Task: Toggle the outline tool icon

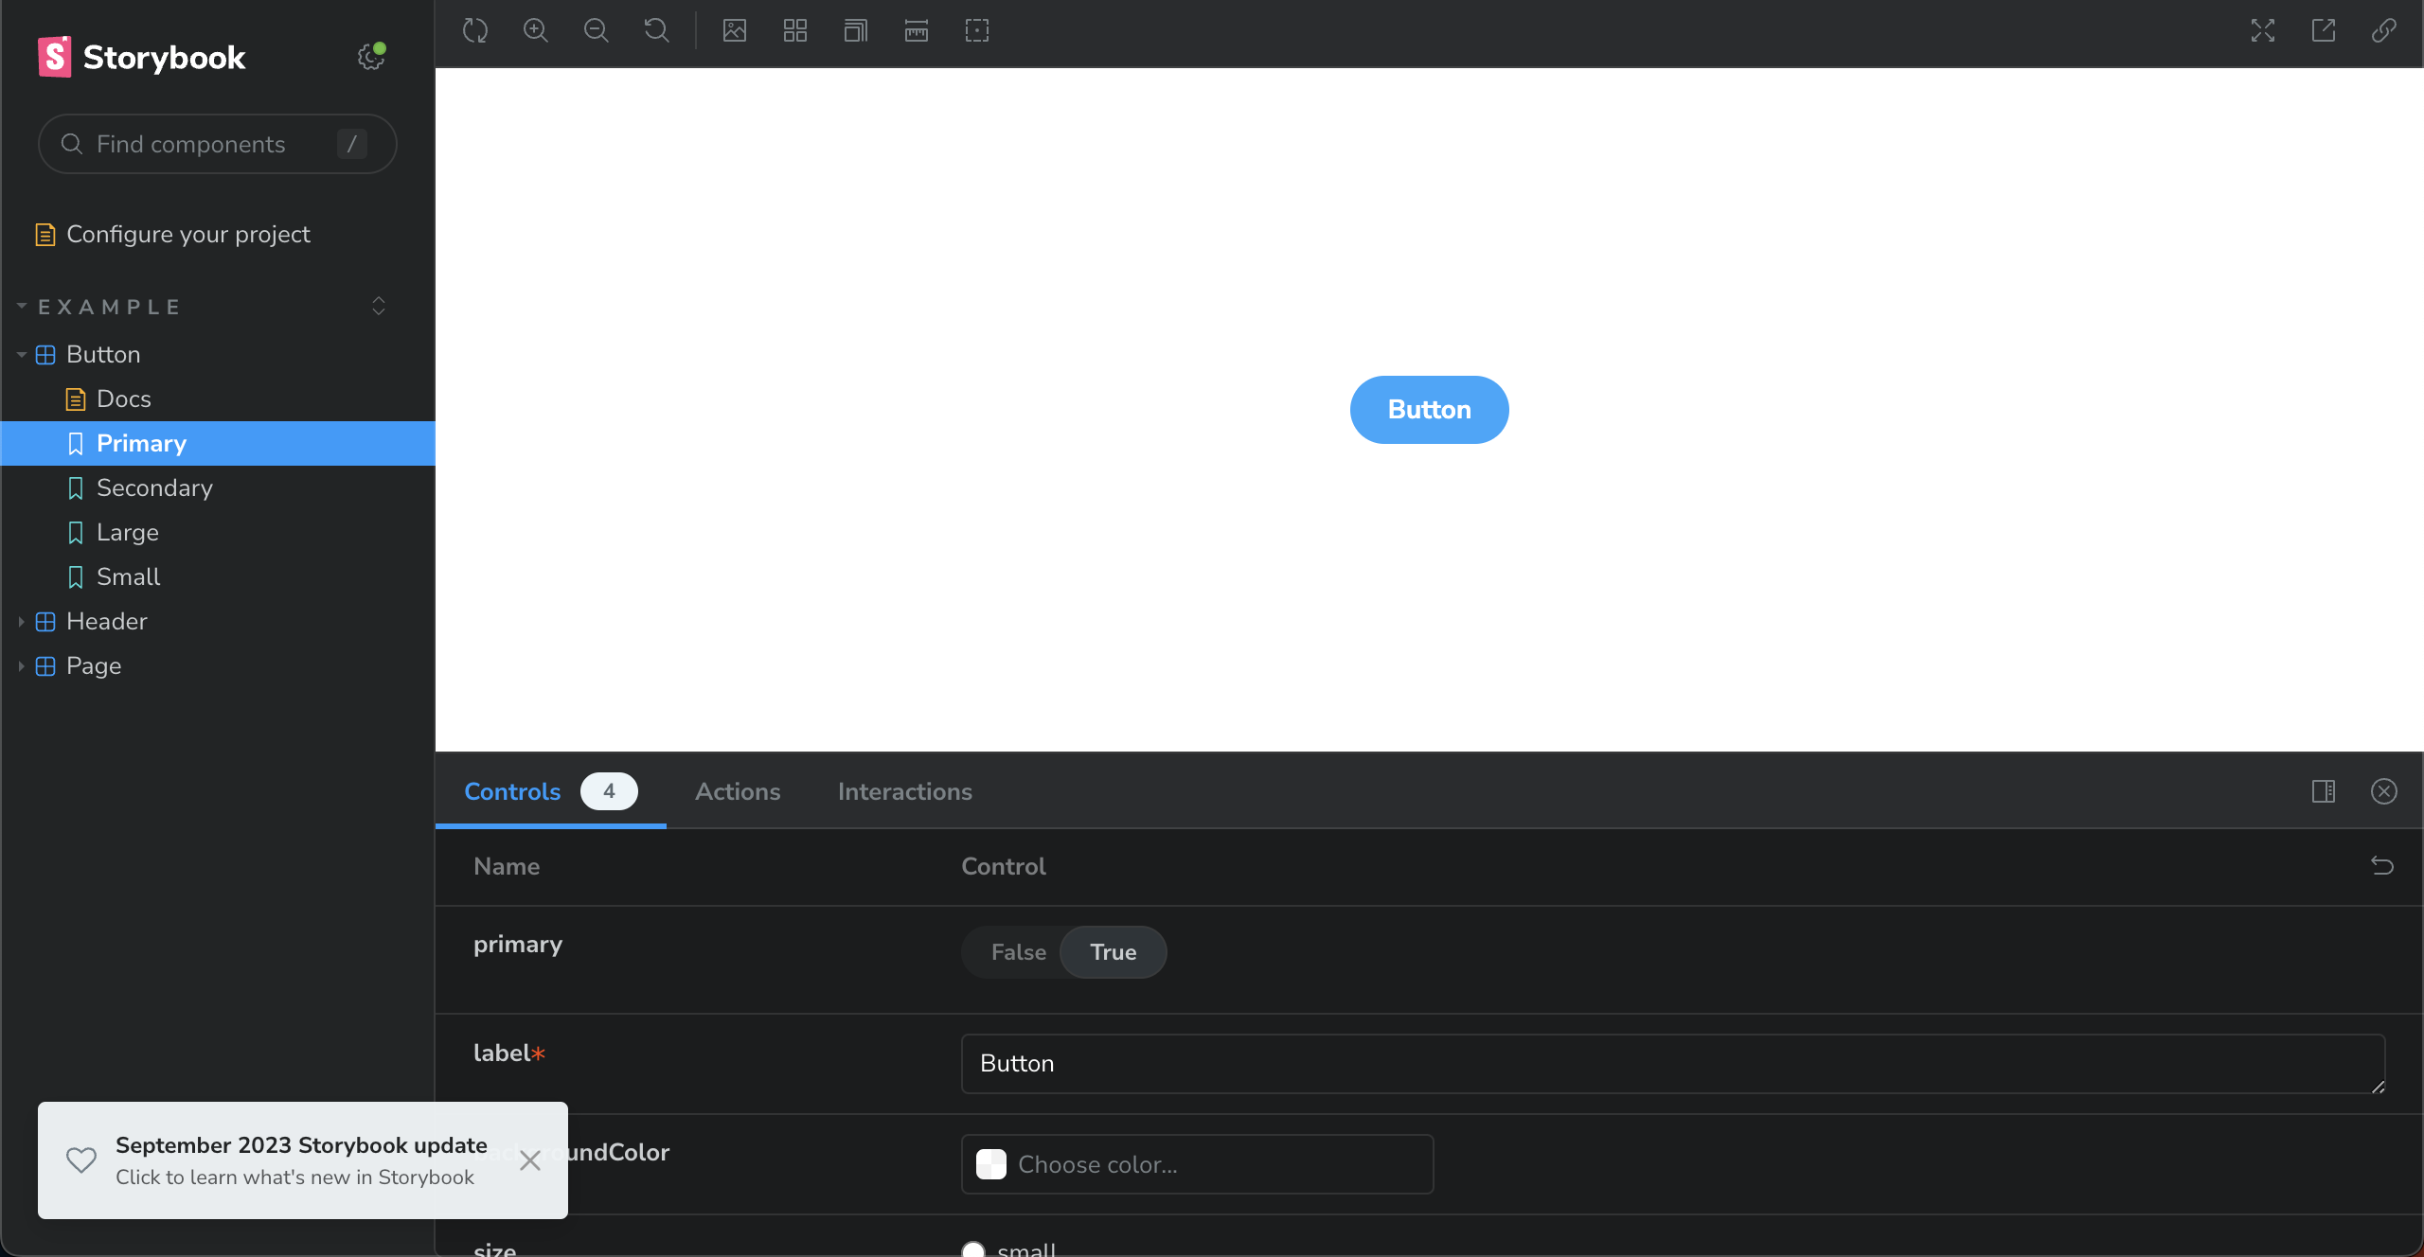Action: [977, 30]
